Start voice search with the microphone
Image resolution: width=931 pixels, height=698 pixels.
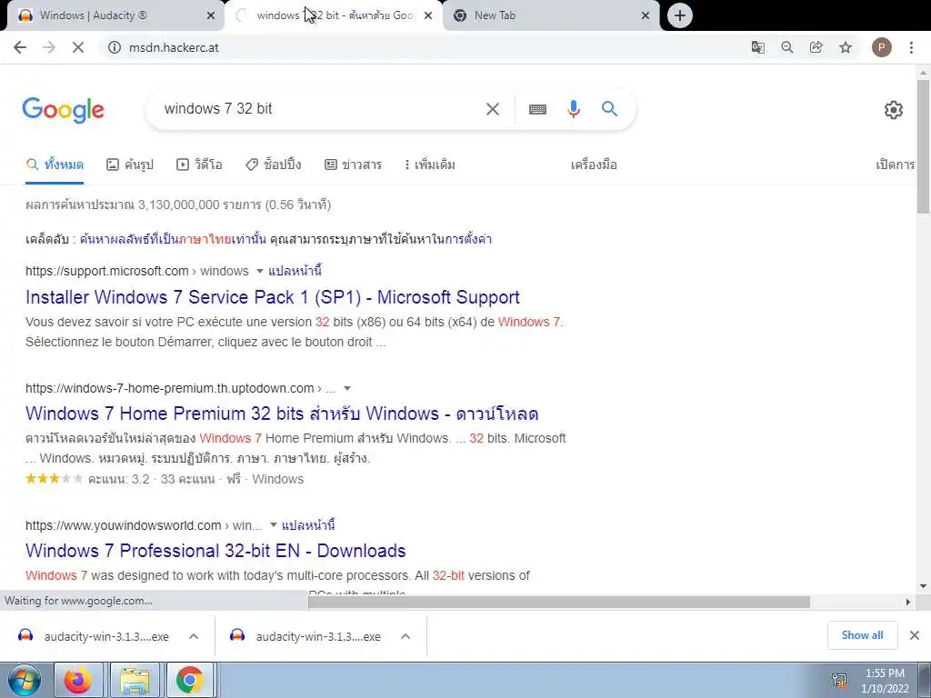tap(573, 109)
